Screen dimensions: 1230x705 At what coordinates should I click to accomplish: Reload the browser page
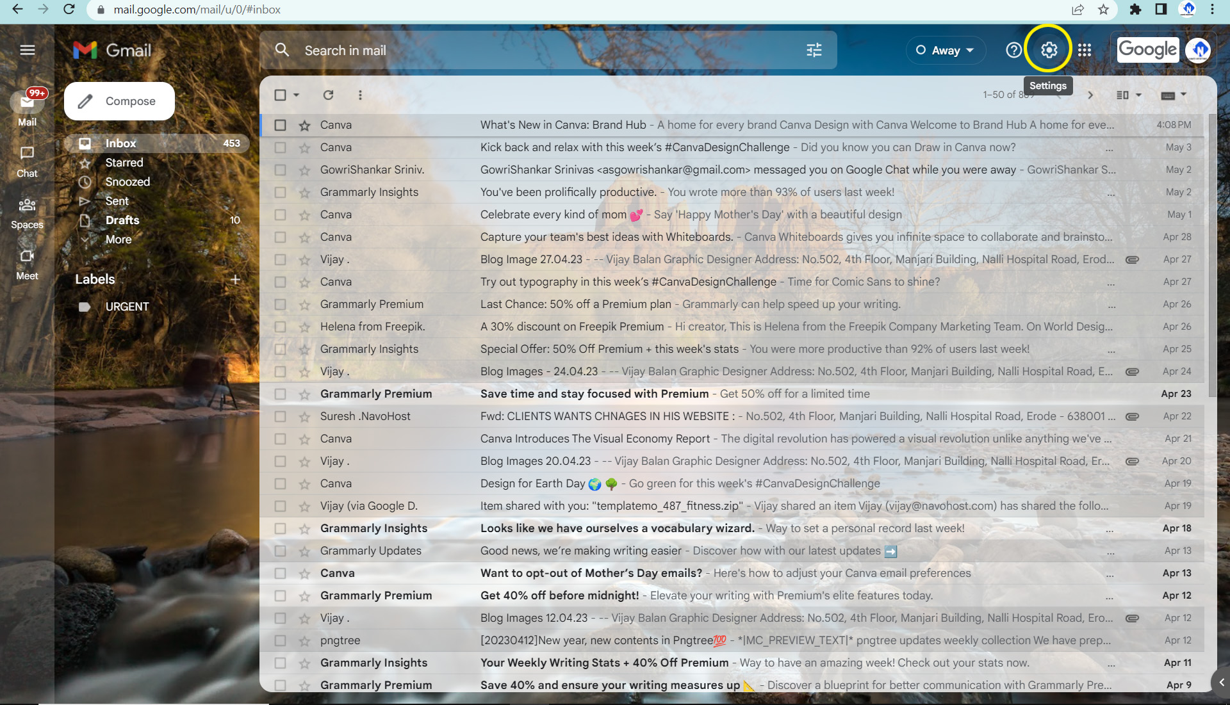pos(69,10)
